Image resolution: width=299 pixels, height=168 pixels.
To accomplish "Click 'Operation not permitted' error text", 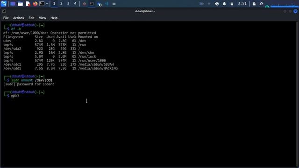I will pyautogui.click(x=73, y=33).
